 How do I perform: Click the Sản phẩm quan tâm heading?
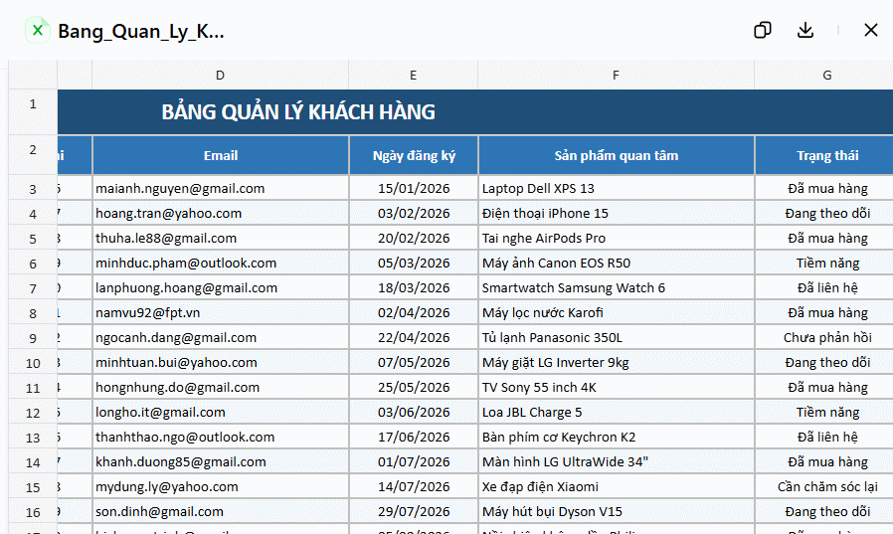(617, 155)
